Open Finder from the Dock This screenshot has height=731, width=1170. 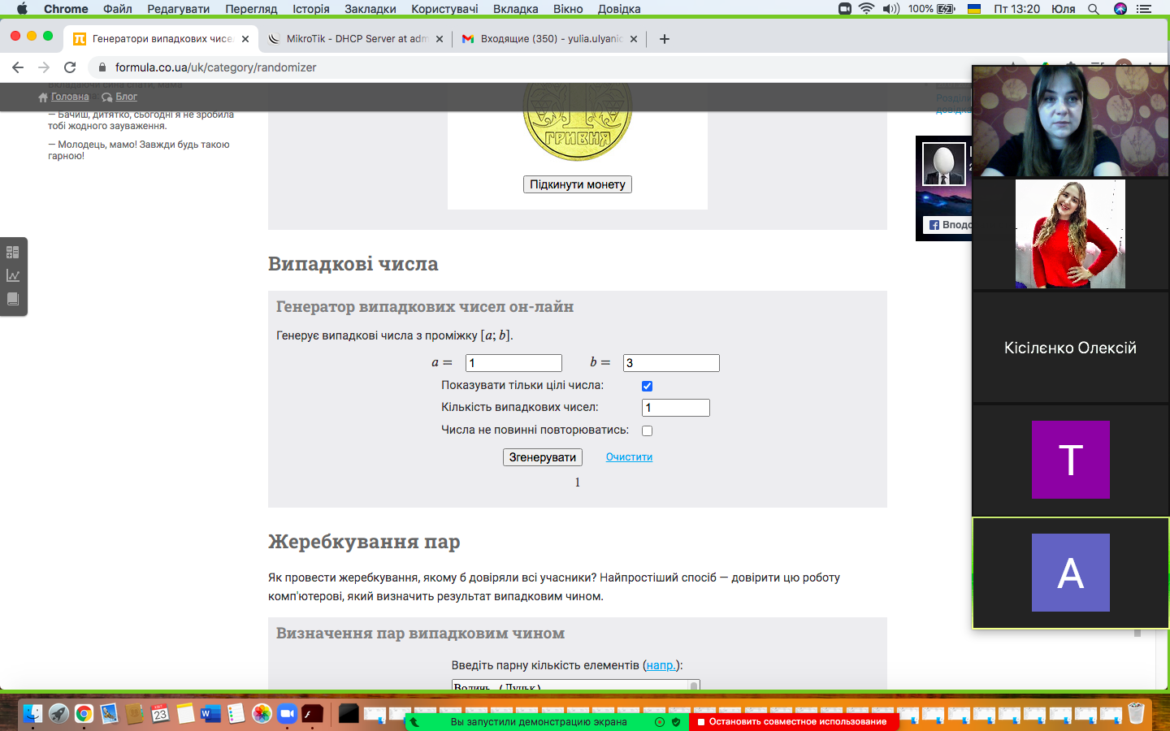pyautogui.click(x=33, y=714)
